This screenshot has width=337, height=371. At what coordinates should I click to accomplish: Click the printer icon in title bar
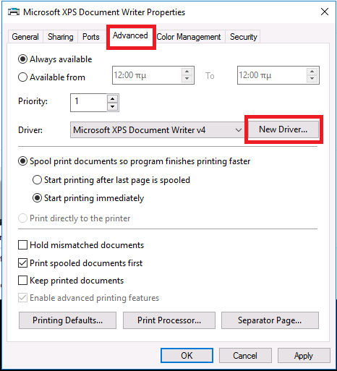[14, 12]
